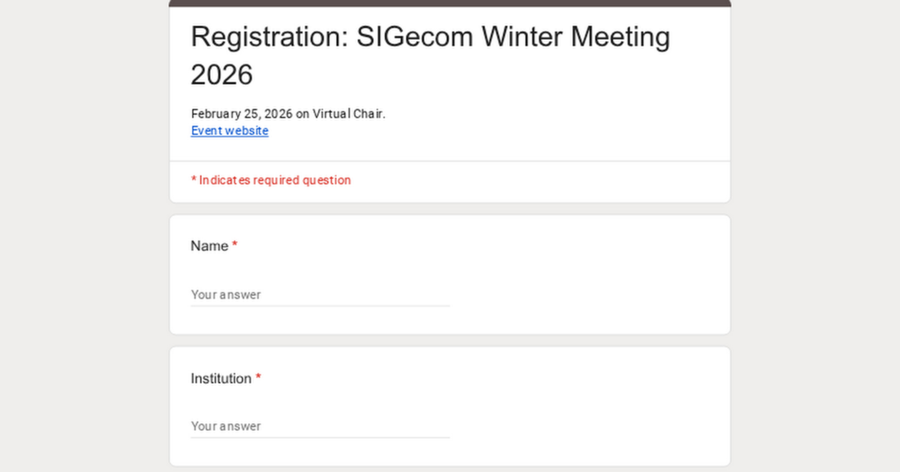900x472 pixels.
Task: Click the words "Virtual Chair" in the description
Action: click(348, 114)
